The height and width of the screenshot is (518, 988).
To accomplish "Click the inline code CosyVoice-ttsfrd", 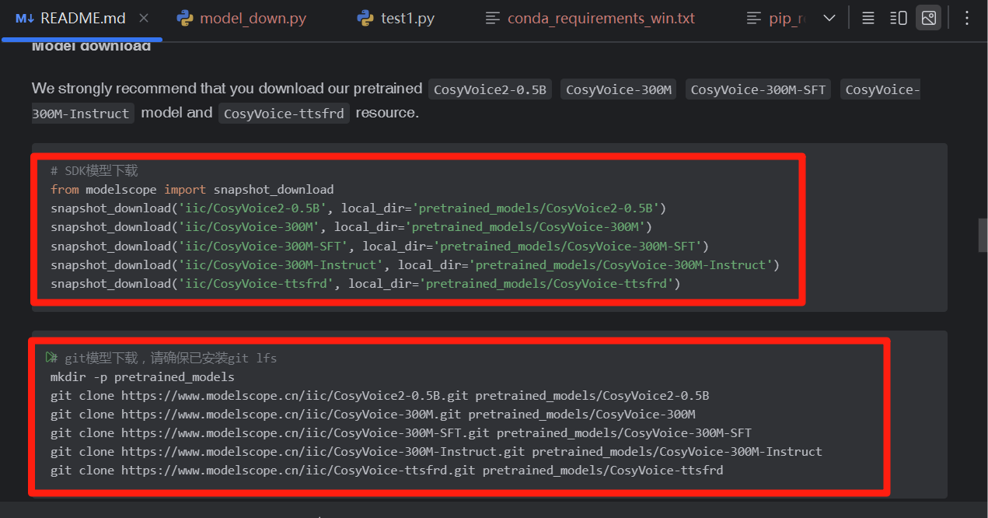I will (x=284, y=114).
